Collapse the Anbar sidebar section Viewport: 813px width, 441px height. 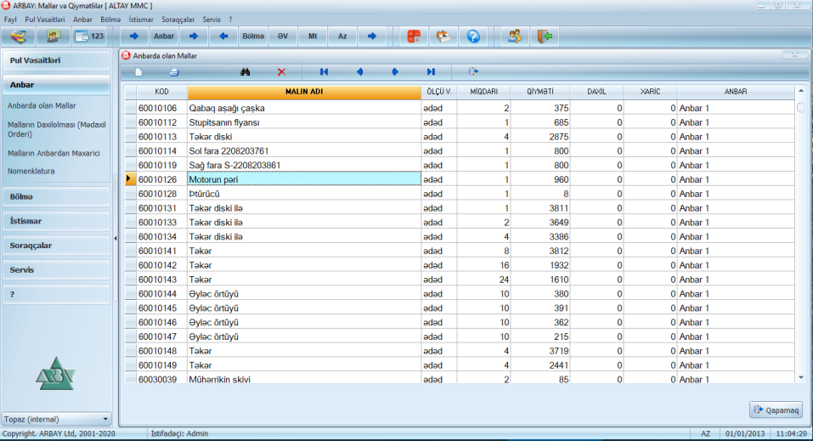[57, 85]
